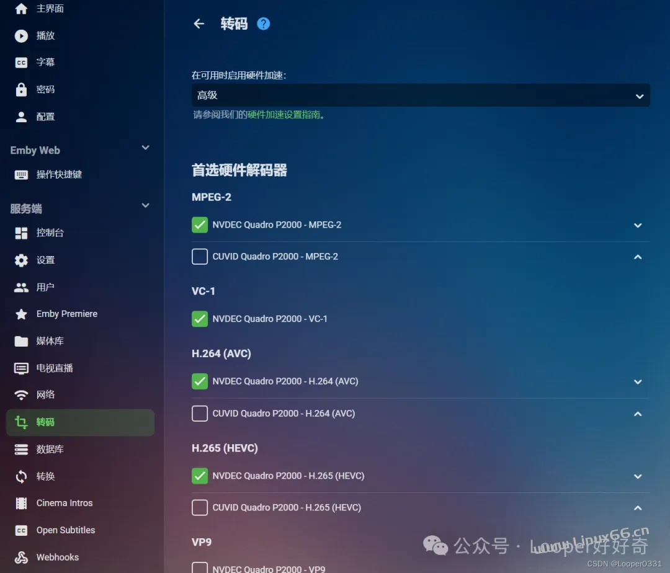Open the Webhooks settings page
The width and height of the screenshot is (670, 573).
pos(58,557)
